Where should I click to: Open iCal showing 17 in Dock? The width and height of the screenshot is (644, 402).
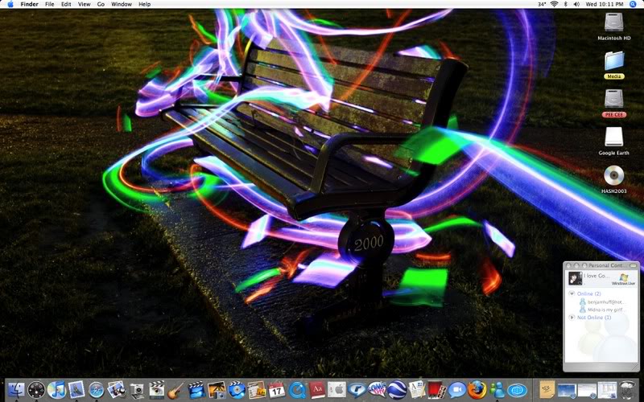(x=276, y=390)
